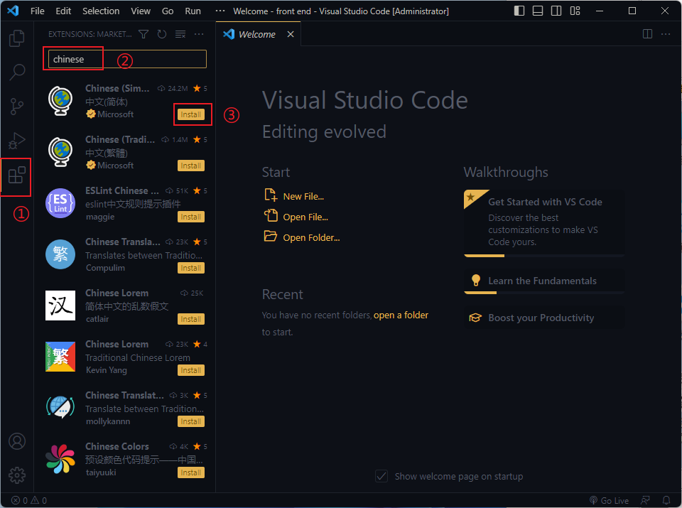682x508 pixels.
Task: Click the Open Folder... link
Action: click(x=311, y=237)
